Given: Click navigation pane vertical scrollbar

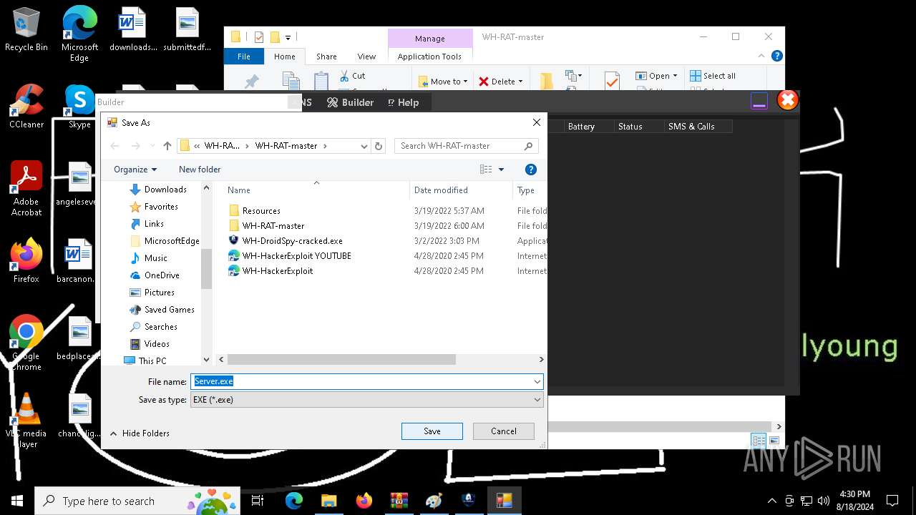Looking at the screenshot, I should point(206,268).
